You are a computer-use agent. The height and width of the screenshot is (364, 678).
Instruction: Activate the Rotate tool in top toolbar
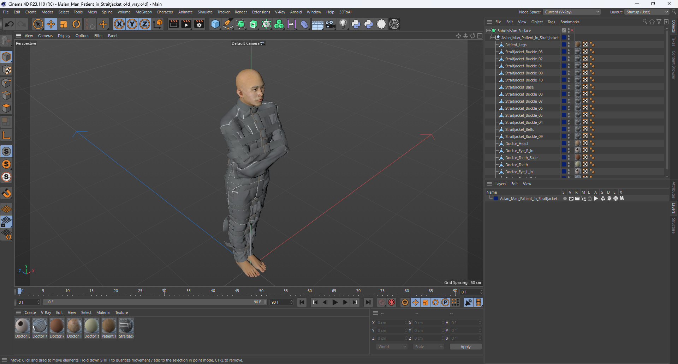point(76,24)
